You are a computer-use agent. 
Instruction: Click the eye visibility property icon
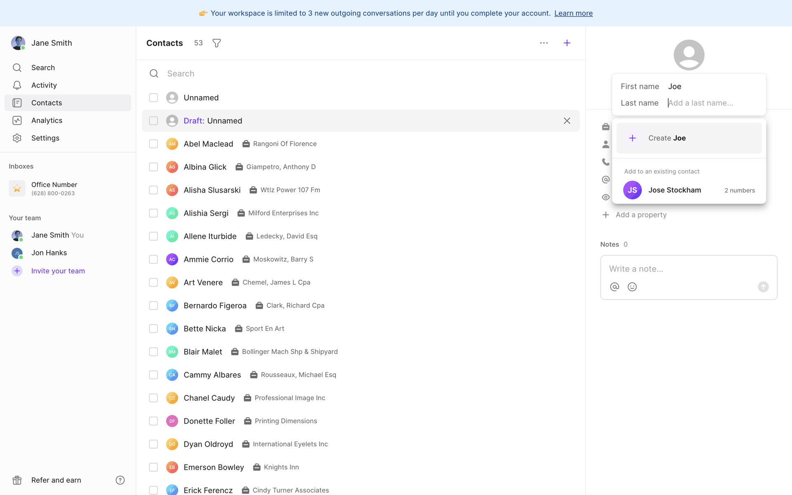click(x=606, y=197)
